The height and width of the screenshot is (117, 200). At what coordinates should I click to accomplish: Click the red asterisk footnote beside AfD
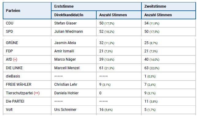15,59
